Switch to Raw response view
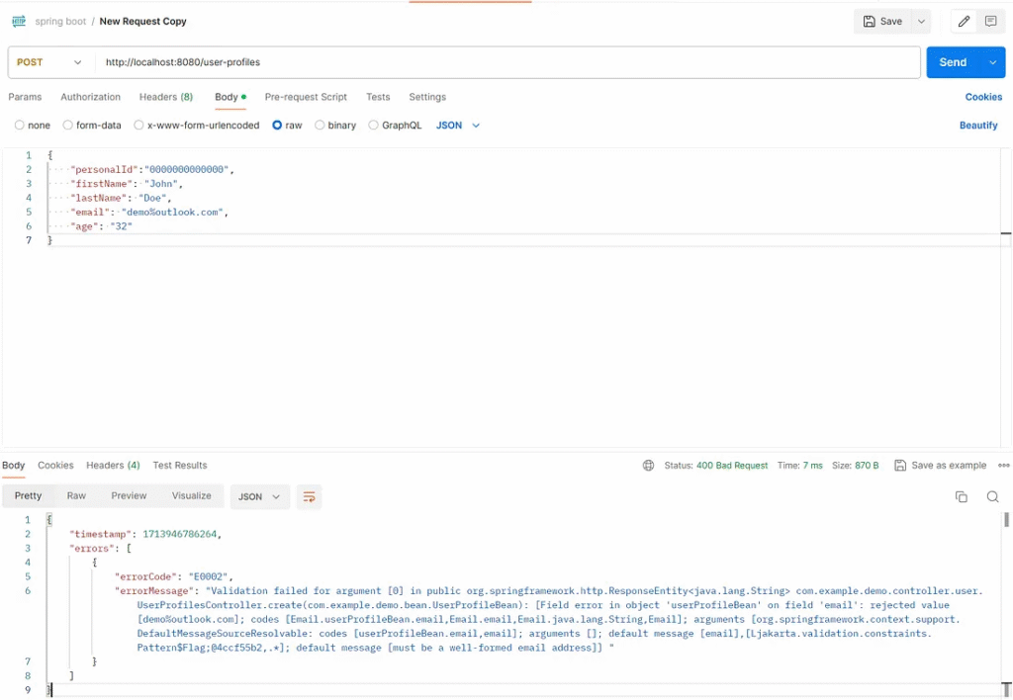 (76, 496)
